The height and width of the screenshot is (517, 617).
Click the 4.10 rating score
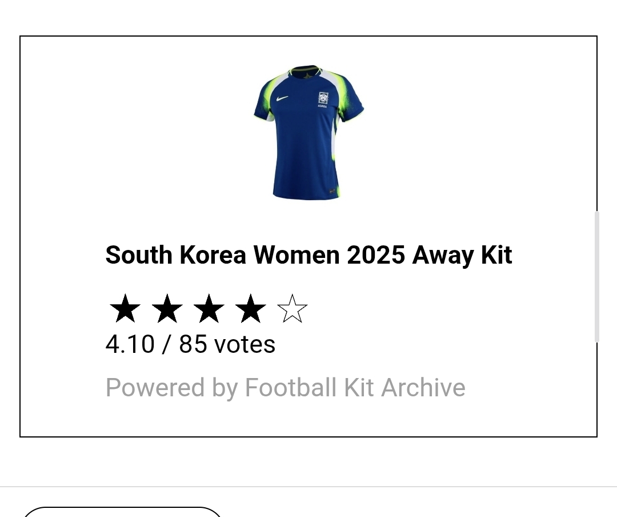click(x=130, y=344)
